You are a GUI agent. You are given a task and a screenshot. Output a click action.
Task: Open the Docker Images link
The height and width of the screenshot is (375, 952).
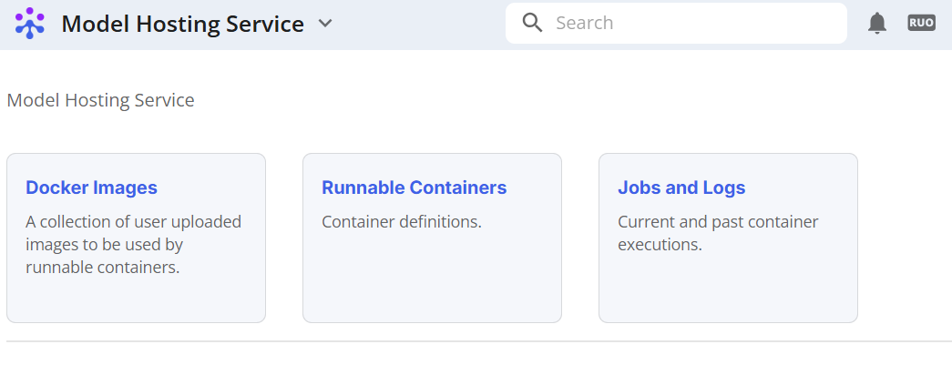(92, 188)
